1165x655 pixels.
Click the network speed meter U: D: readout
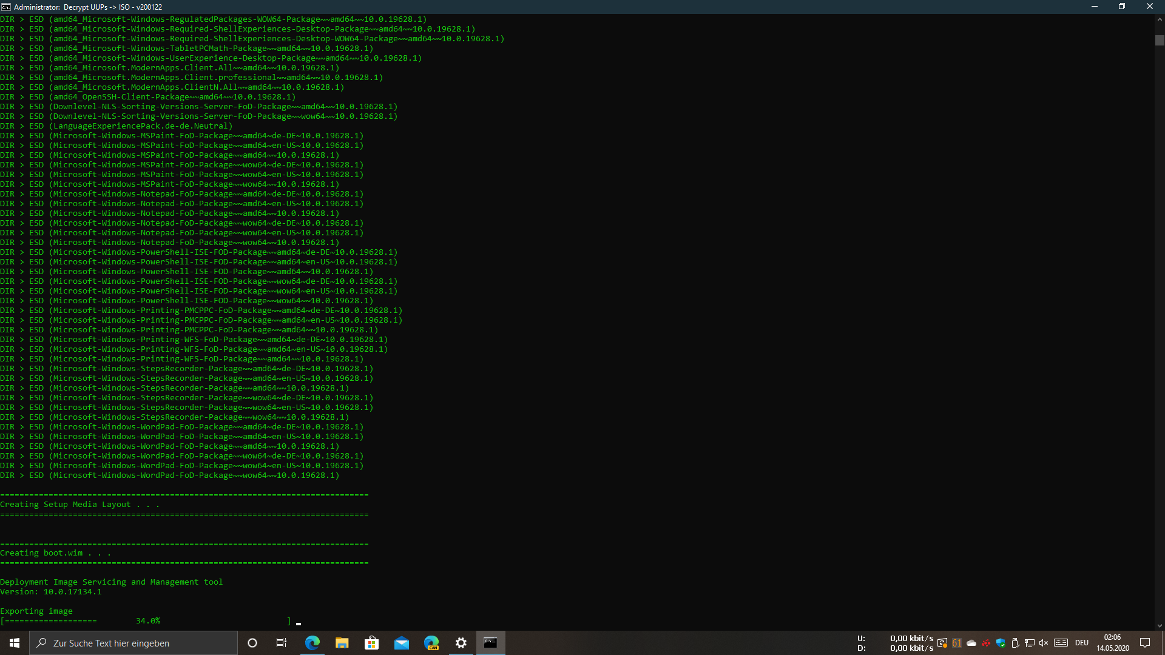click(x=895, y=643)
